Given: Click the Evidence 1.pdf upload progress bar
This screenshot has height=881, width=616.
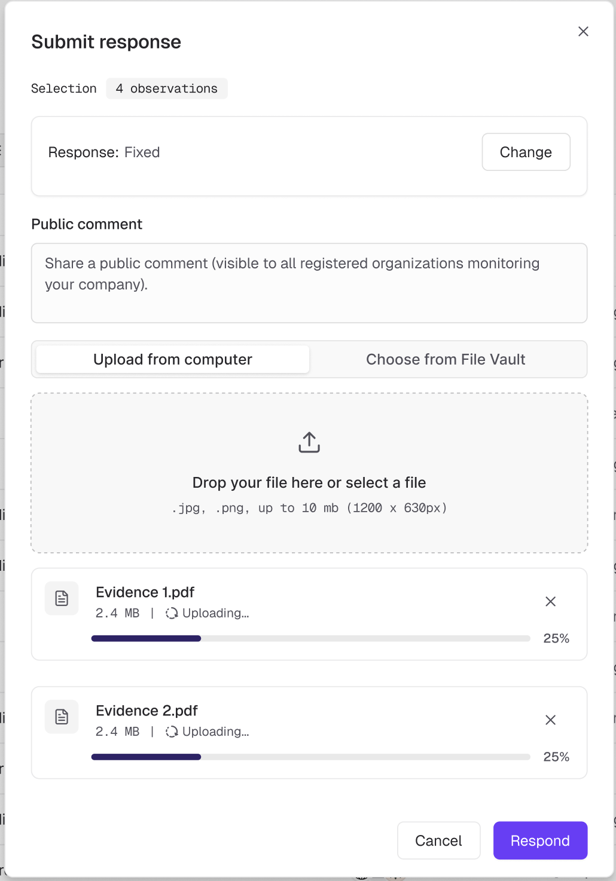Looking at the screenshot, I should pyautogui.click(x=310, y=638).
